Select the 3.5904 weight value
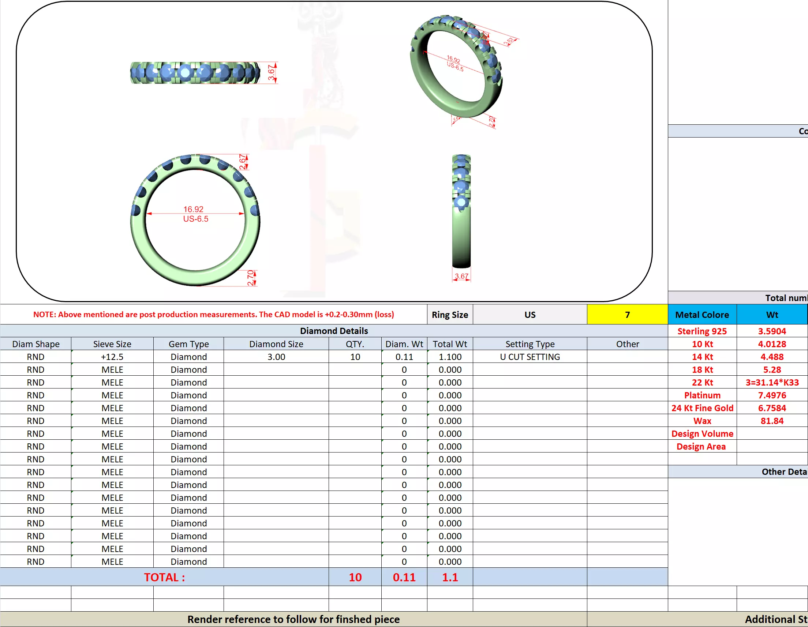The height and width of the screenshot is (627, 808). tap(772, 331)
